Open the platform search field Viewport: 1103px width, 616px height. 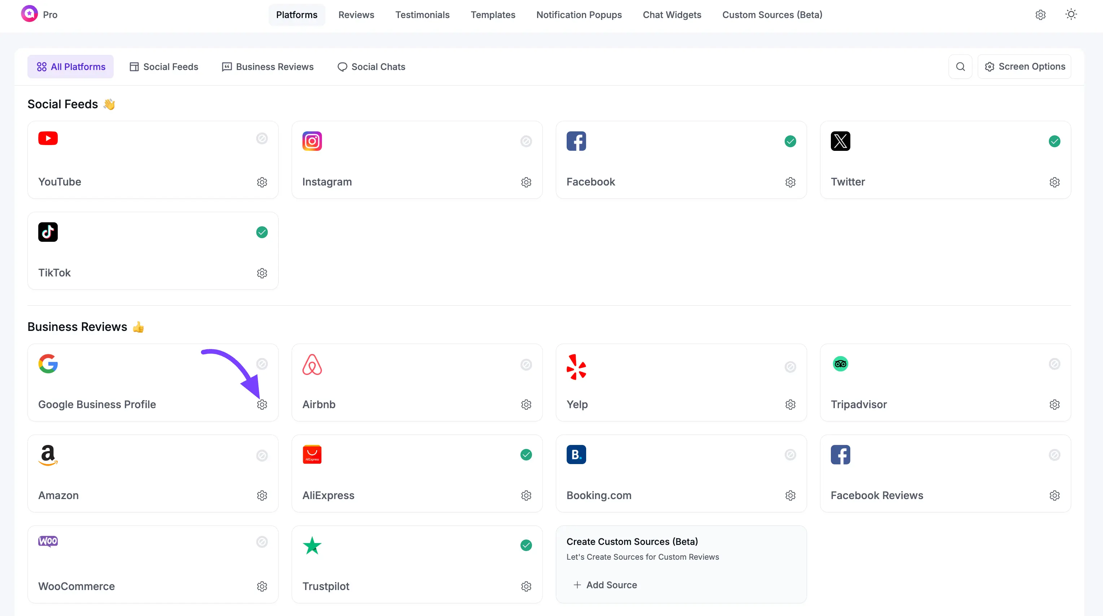point(961,66)
